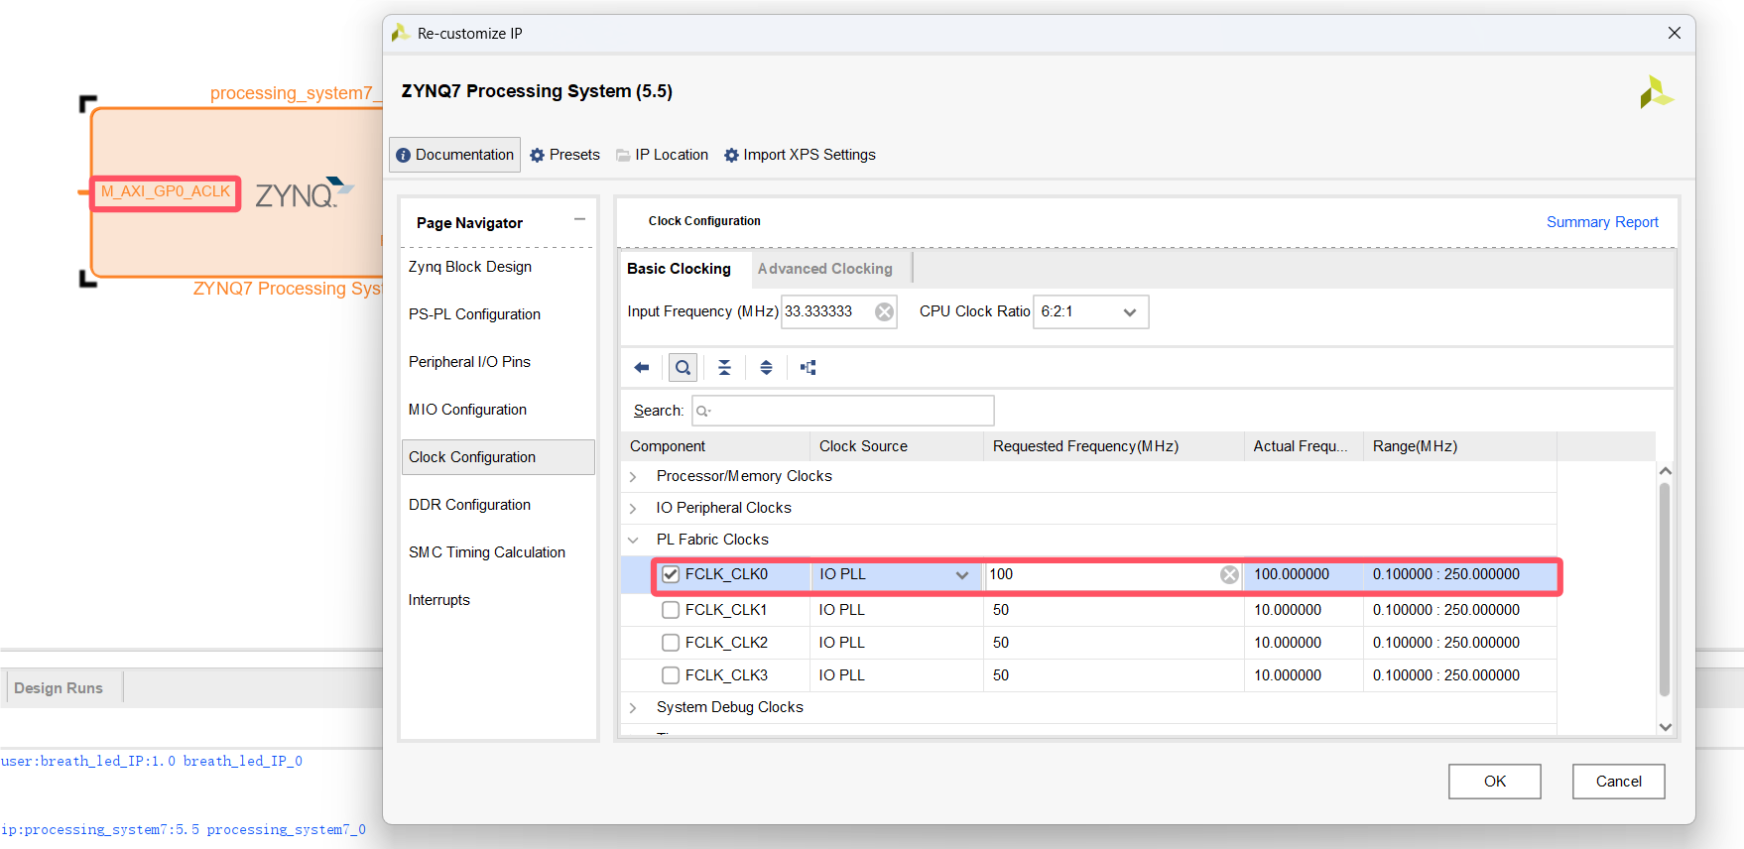Click the clock table vertical scrollbar thumb
Viewport: 1744px width, 849px height.
pyautogui.click(x=1665, y=589)
